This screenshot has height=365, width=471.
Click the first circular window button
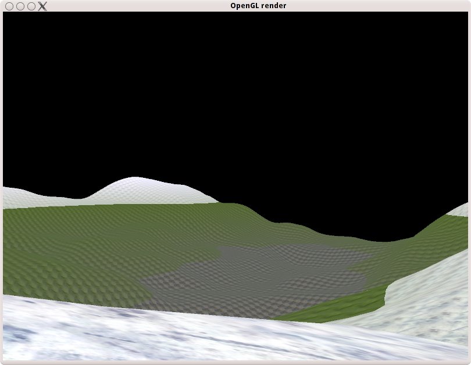9,6
